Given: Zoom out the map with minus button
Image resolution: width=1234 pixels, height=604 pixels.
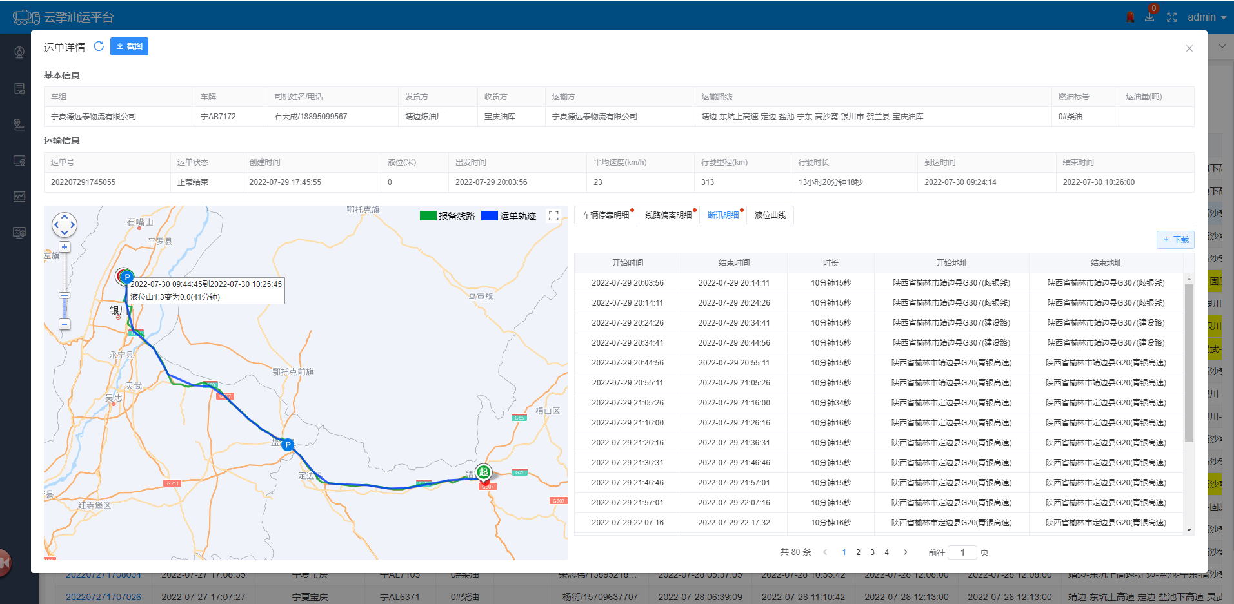Looking at the screenshot, I should point(65,324).
